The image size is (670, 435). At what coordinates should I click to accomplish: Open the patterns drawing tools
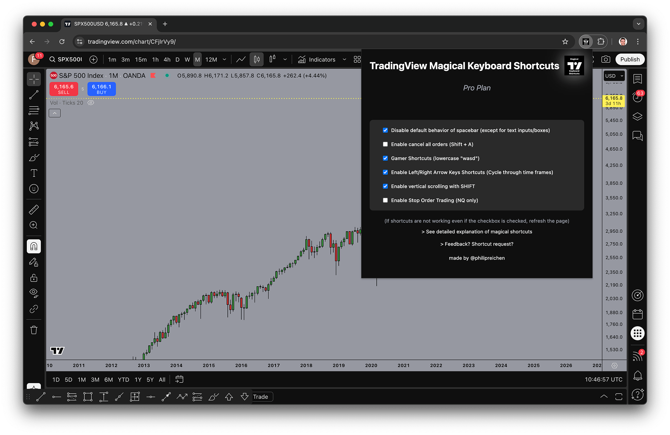(34, 126)
